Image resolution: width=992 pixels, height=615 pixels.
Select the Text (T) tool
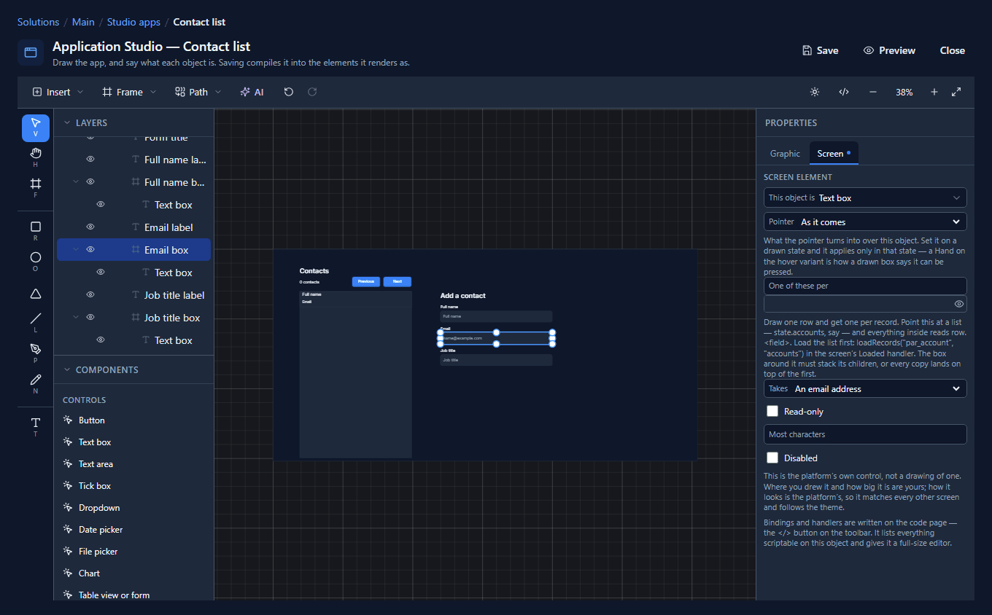36,426
